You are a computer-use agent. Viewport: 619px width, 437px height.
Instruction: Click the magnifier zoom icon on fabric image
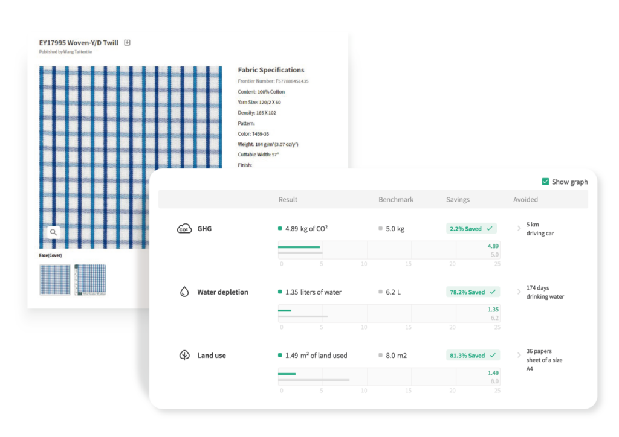tap(54, 232)
